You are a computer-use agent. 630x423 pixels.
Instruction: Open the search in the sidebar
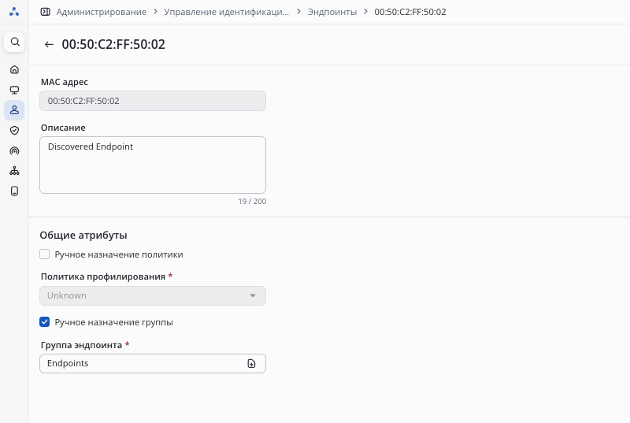[14, 42]
